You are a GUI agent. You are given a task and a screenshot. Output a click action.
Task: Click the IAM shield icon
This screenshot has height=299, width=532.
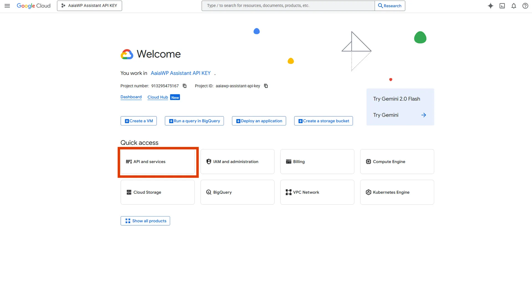209,162
